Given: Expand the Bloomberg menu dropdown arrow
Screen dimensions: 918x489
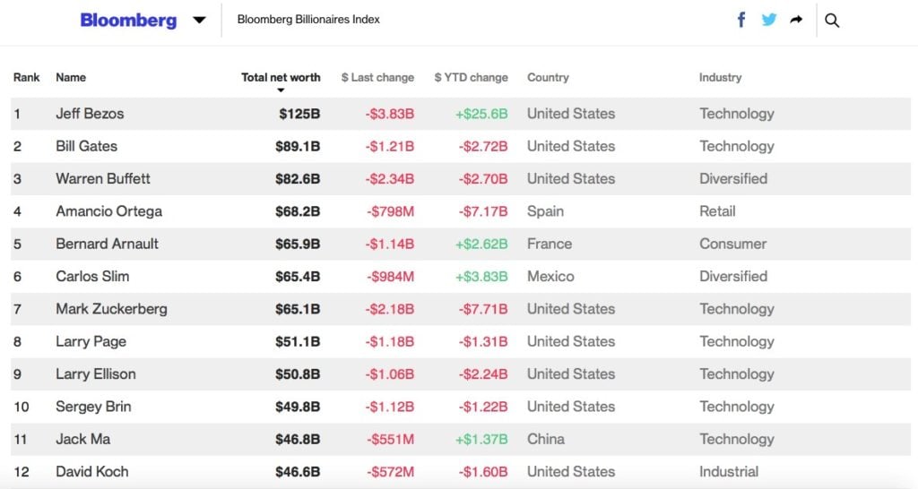Looking at the screenshot, I should point(199,20).
